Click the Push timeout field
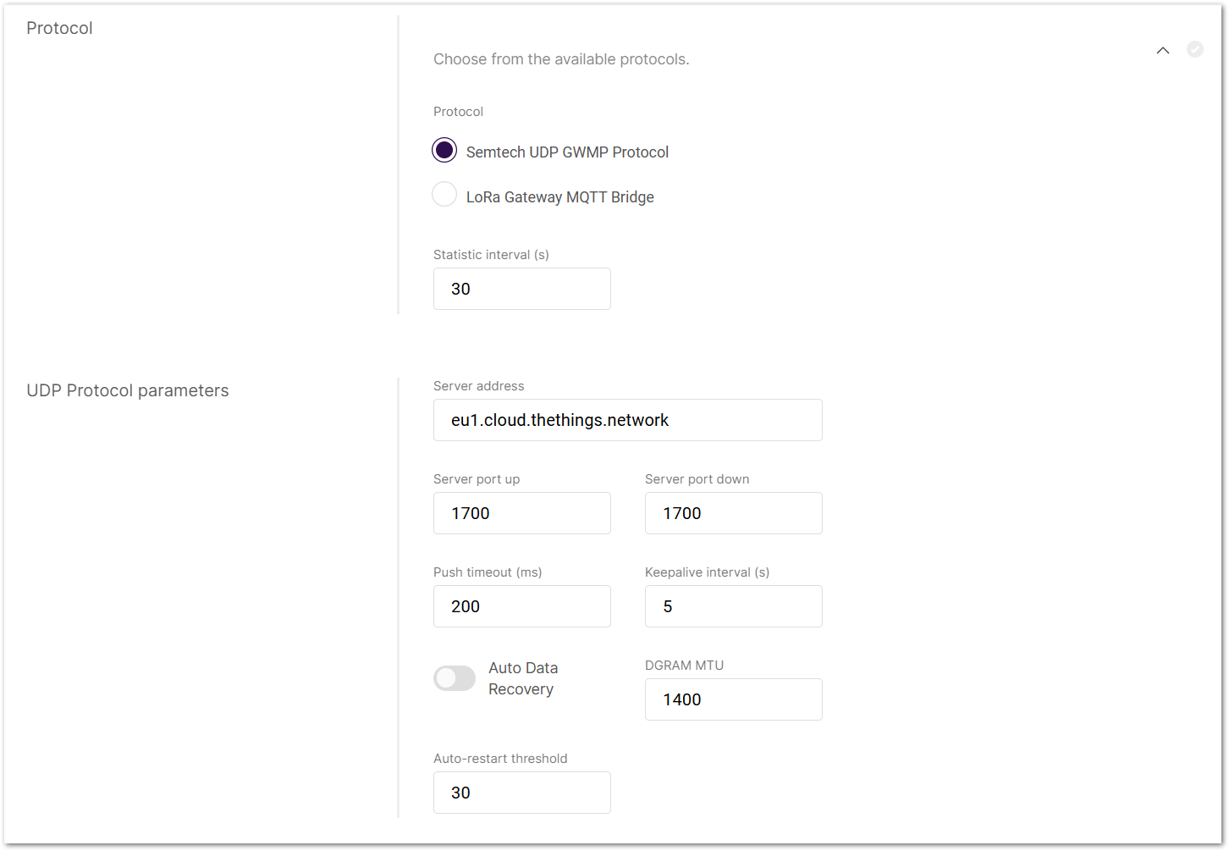Screen dimensions: 1229x851 pyautogui.click(x=521, y=606)
